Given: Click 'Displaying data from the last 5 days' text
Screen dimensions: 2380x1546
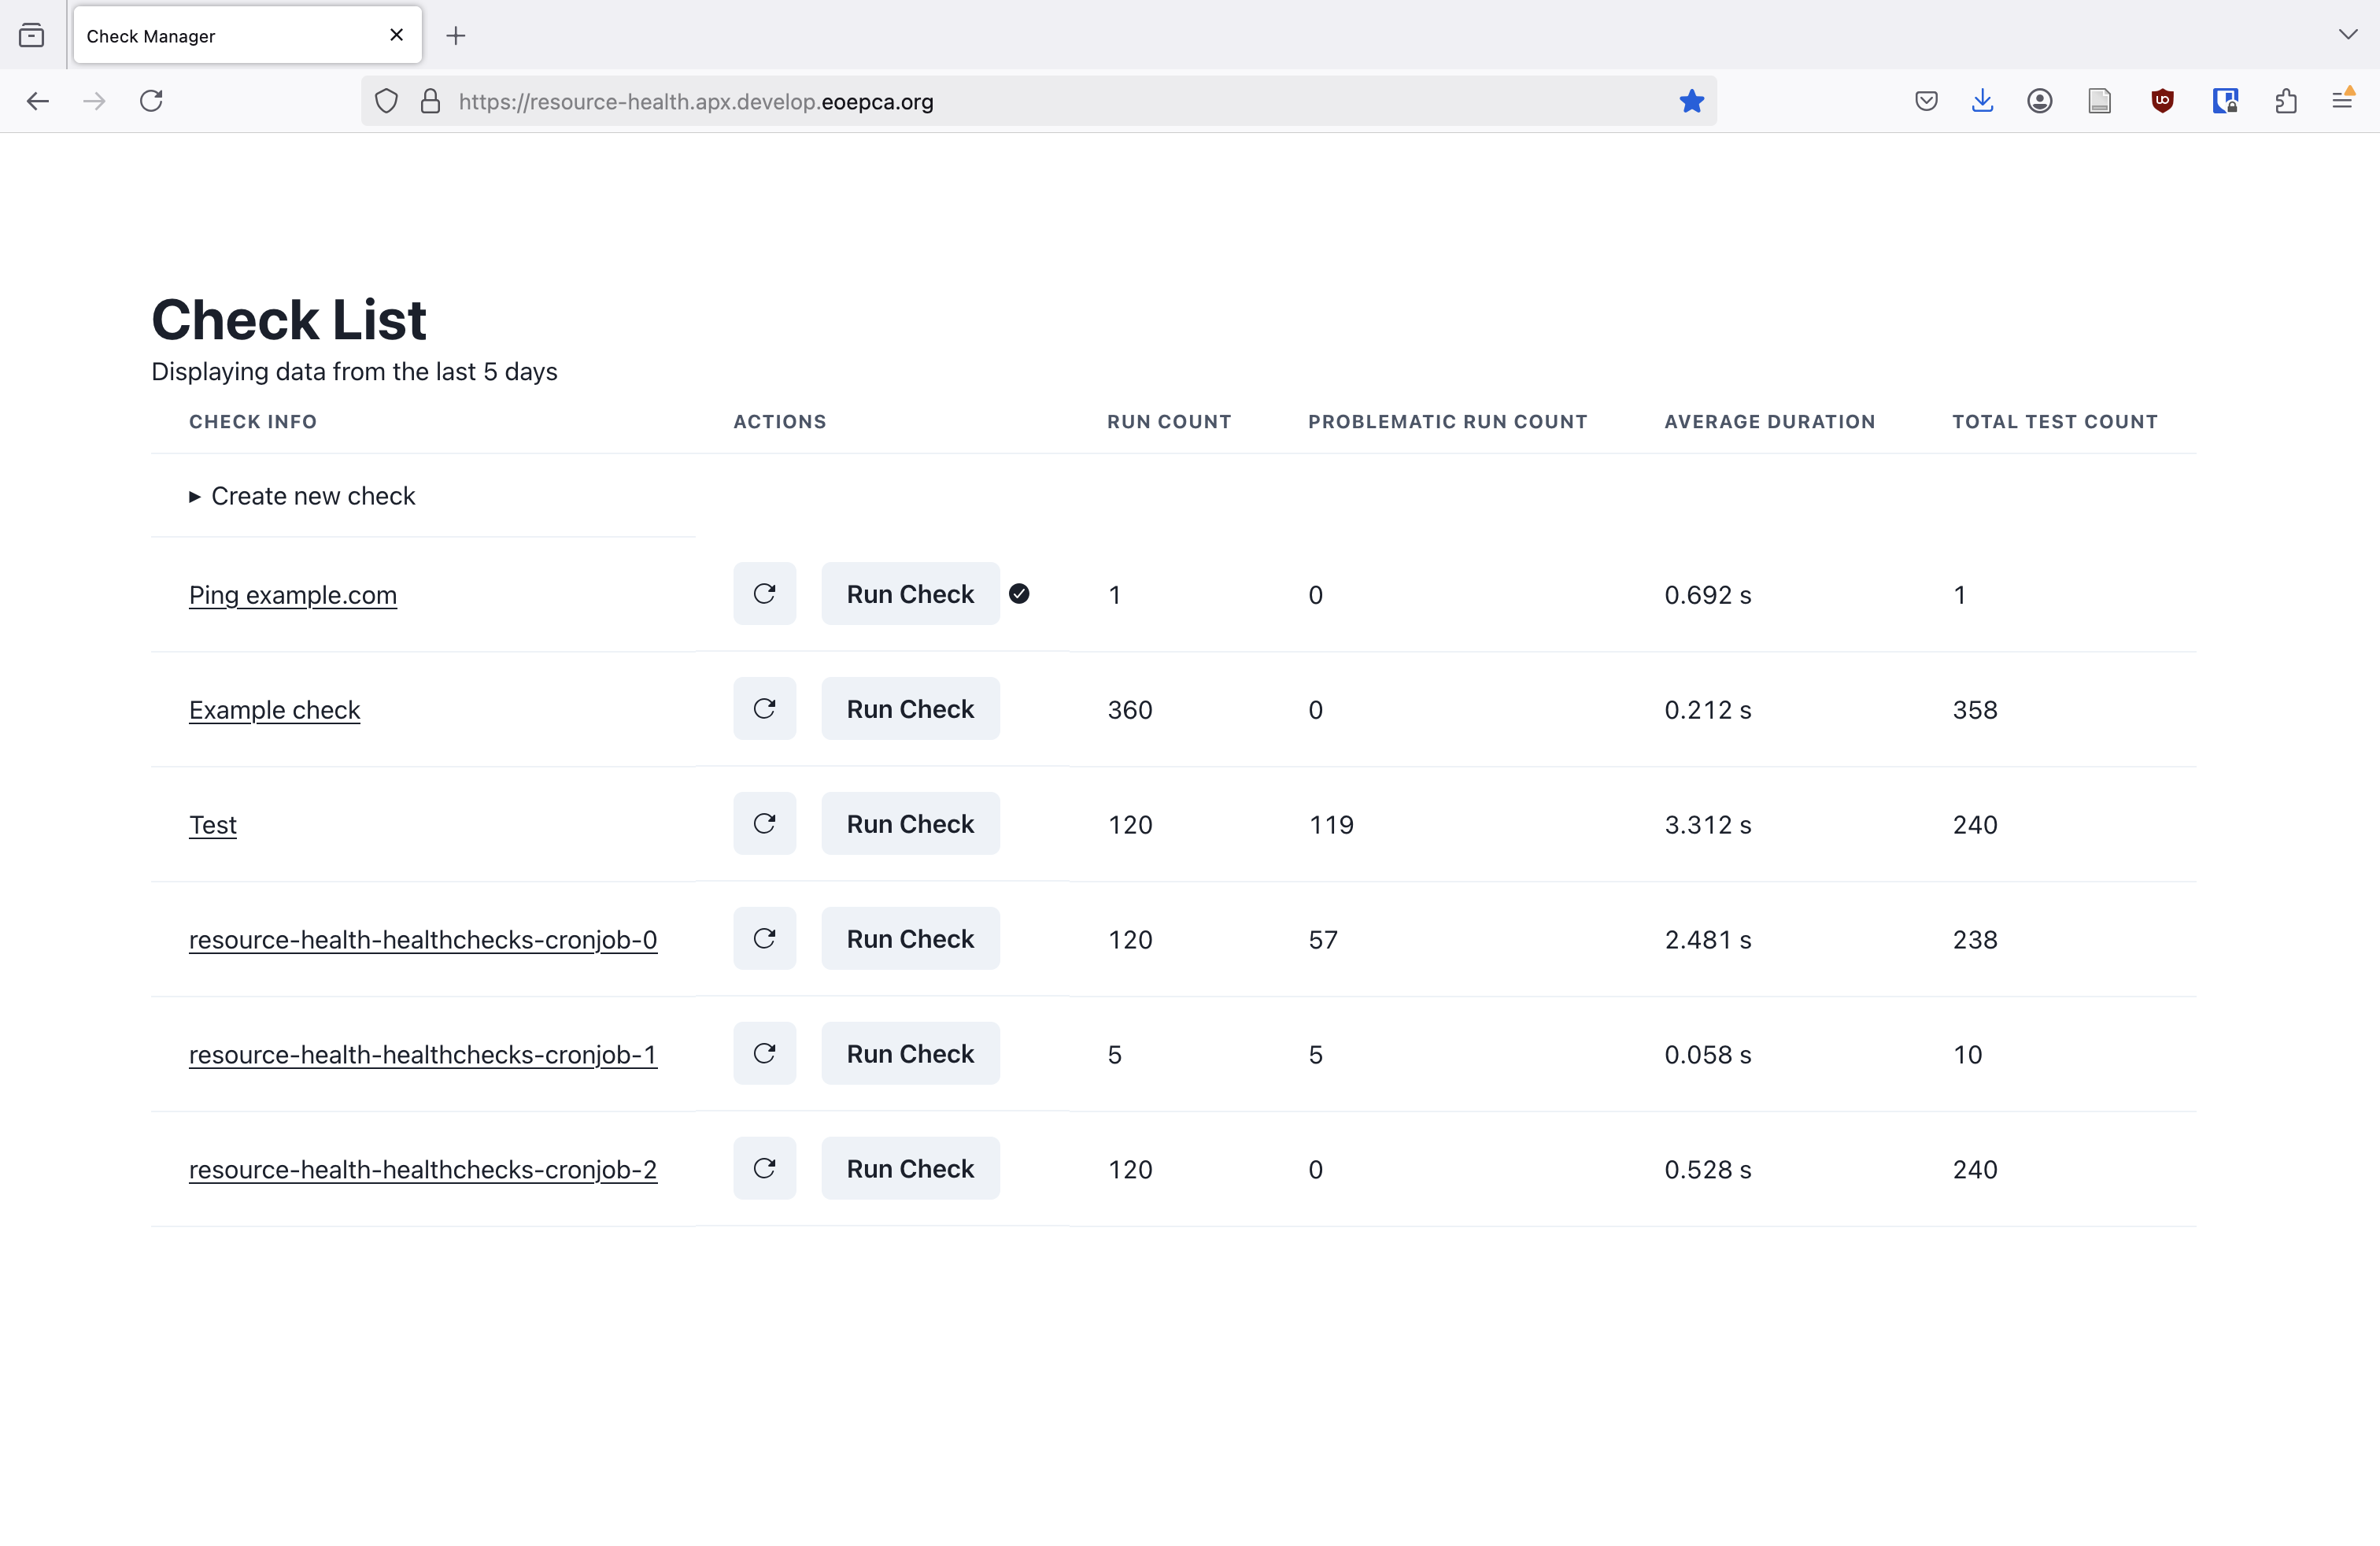Looking at the screenshot, I should (x=354, y=372).
